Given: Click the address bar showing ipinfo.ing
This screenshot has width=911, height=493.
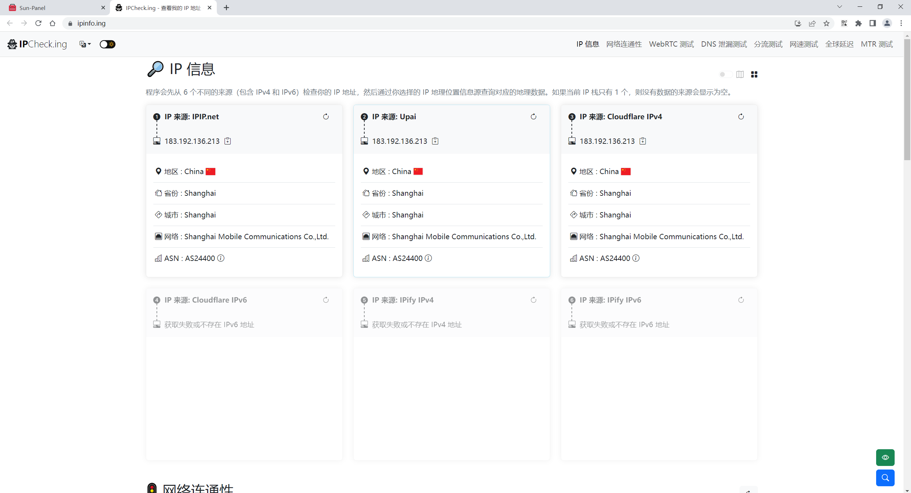Looking at the screenshot, I should click(427, 23).
